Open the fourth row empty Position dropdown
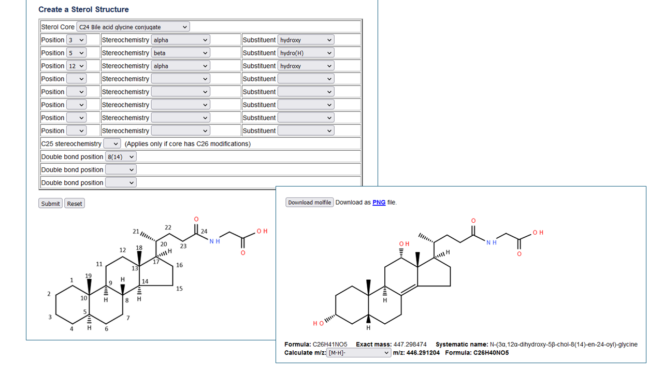The width and height of the screenshot is (663, 373). point(76,79)
